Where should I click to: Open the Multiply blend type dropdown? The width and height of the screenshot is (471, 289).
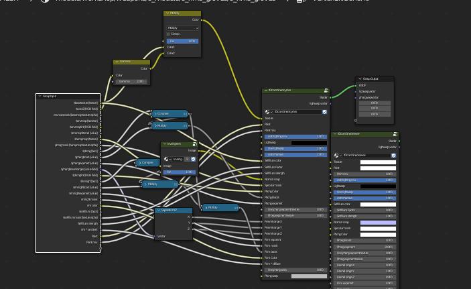(x=183, y=28)
